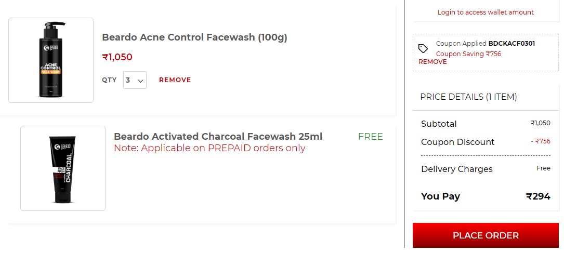Image resolution: width=564 pixels, height=265 pixels.
Task: Open Beardo Activated Charcoal Facewash 25ml title
Action: (x=218, y=137)
